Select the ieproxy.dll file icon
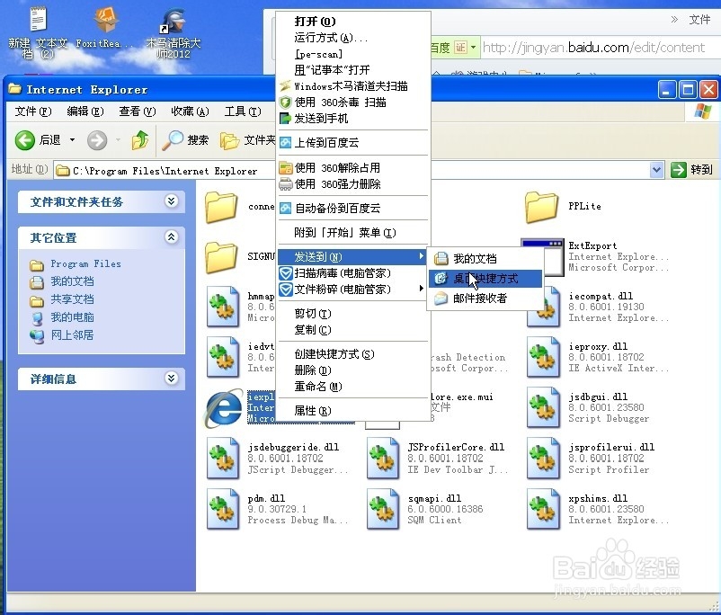This screenshot has width=721, height=615. pyautogui.click(x=543, y=357)
